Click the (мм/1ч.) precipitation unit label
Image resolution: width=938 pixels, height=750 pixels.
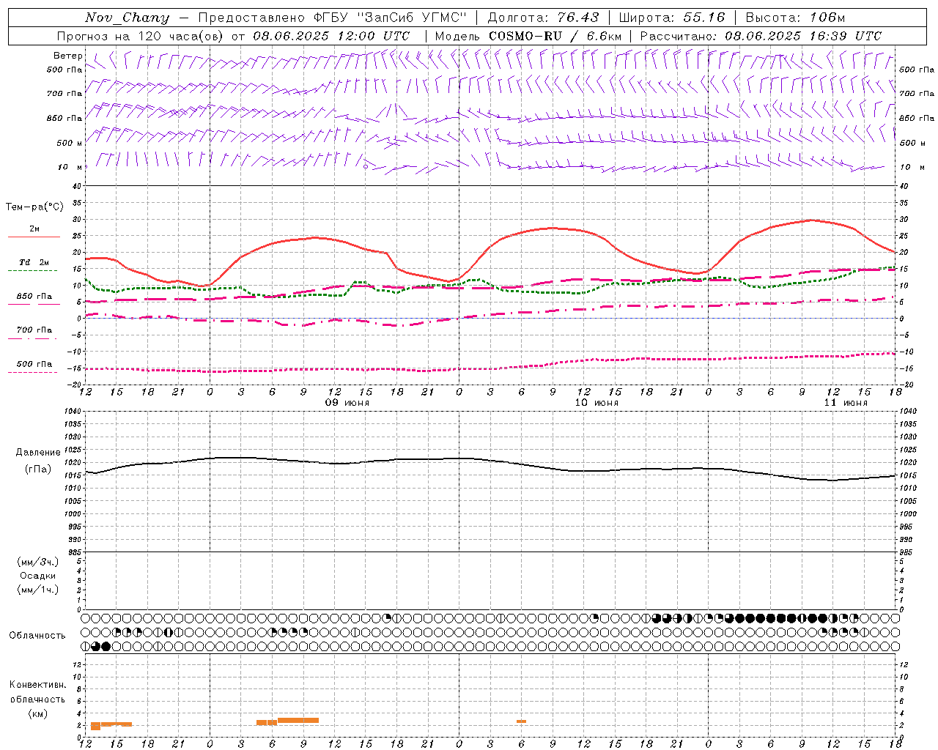coord(38,590)
